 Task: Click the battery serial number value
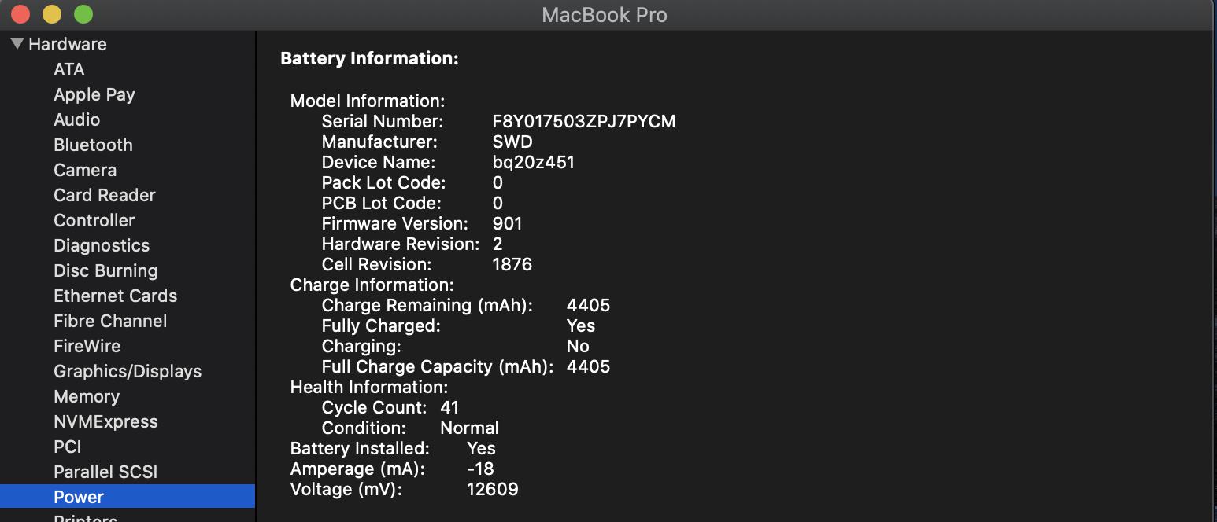click(x=583, y=121)
